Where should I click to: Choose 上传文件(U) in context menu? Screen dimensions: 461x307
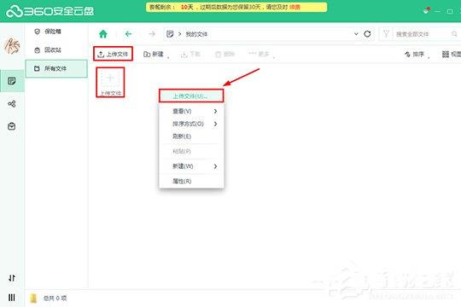click(191, 96)
